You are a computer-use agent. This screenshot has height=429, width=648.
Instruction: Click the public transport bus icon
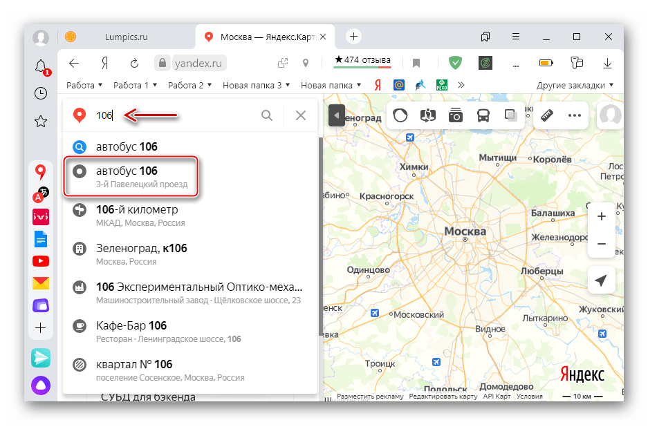coord(483,115)
